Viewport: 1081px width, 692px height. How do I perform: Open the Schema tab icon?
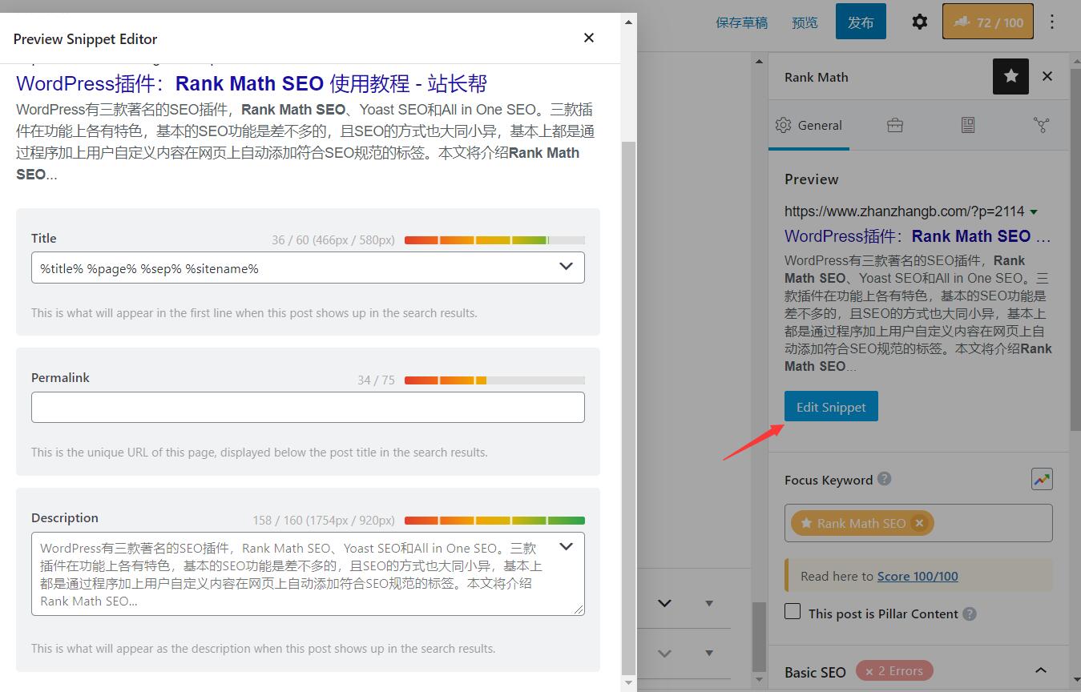[x=968, y=125]
